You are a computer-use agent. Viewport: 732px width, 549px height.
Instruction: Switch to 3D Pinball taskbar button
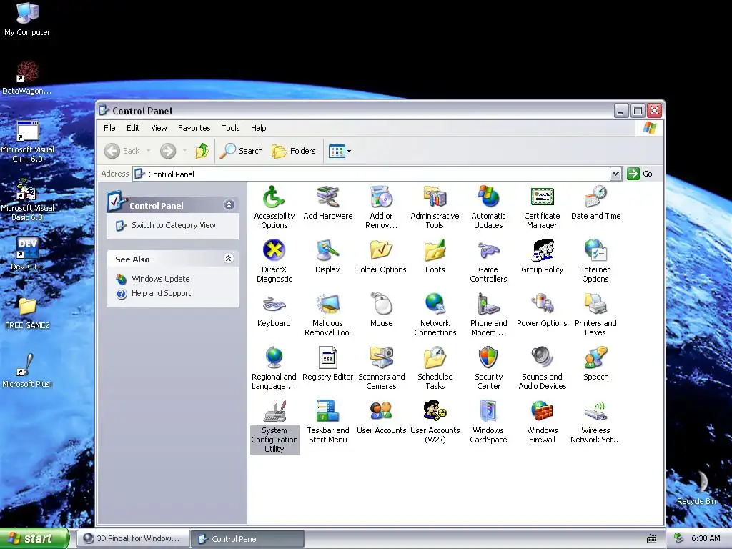(x=133, y=539)
